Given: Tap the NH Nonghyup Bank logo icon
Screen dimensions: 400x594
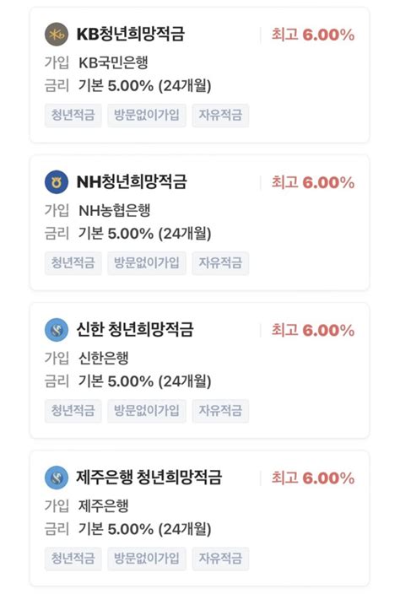Looking at the screenshot, I should tap(57, 182).
